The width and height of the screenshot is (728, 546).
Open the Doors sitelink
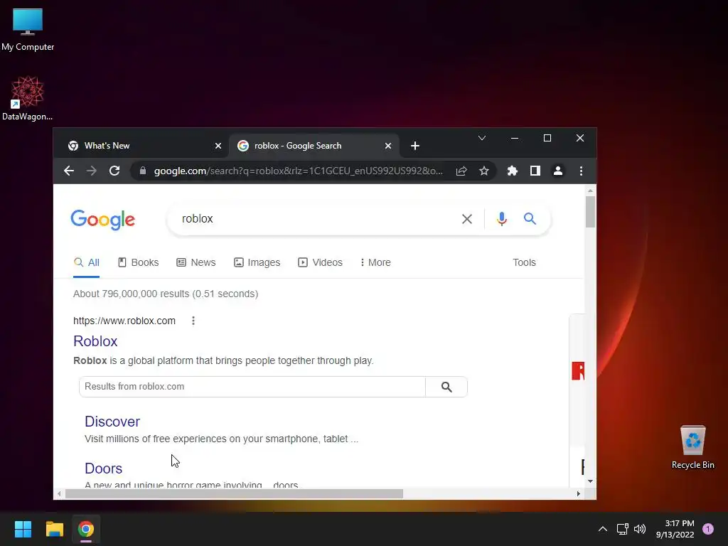(104, 469)
